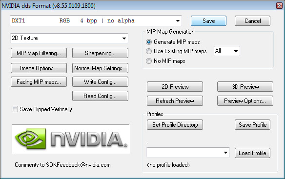Open the DXT1 compression format dropdown
This screenshot has height=179, width=285.
pyautogui.click(x=96, y=20)
